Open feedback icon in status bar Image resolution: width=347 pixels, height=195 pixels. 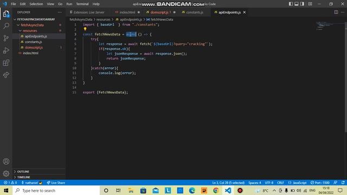coord(336,183)
